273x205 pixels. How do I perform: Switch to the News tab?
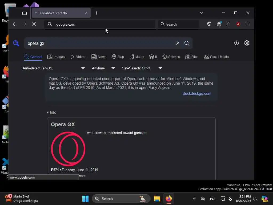[x=99, y=57]
